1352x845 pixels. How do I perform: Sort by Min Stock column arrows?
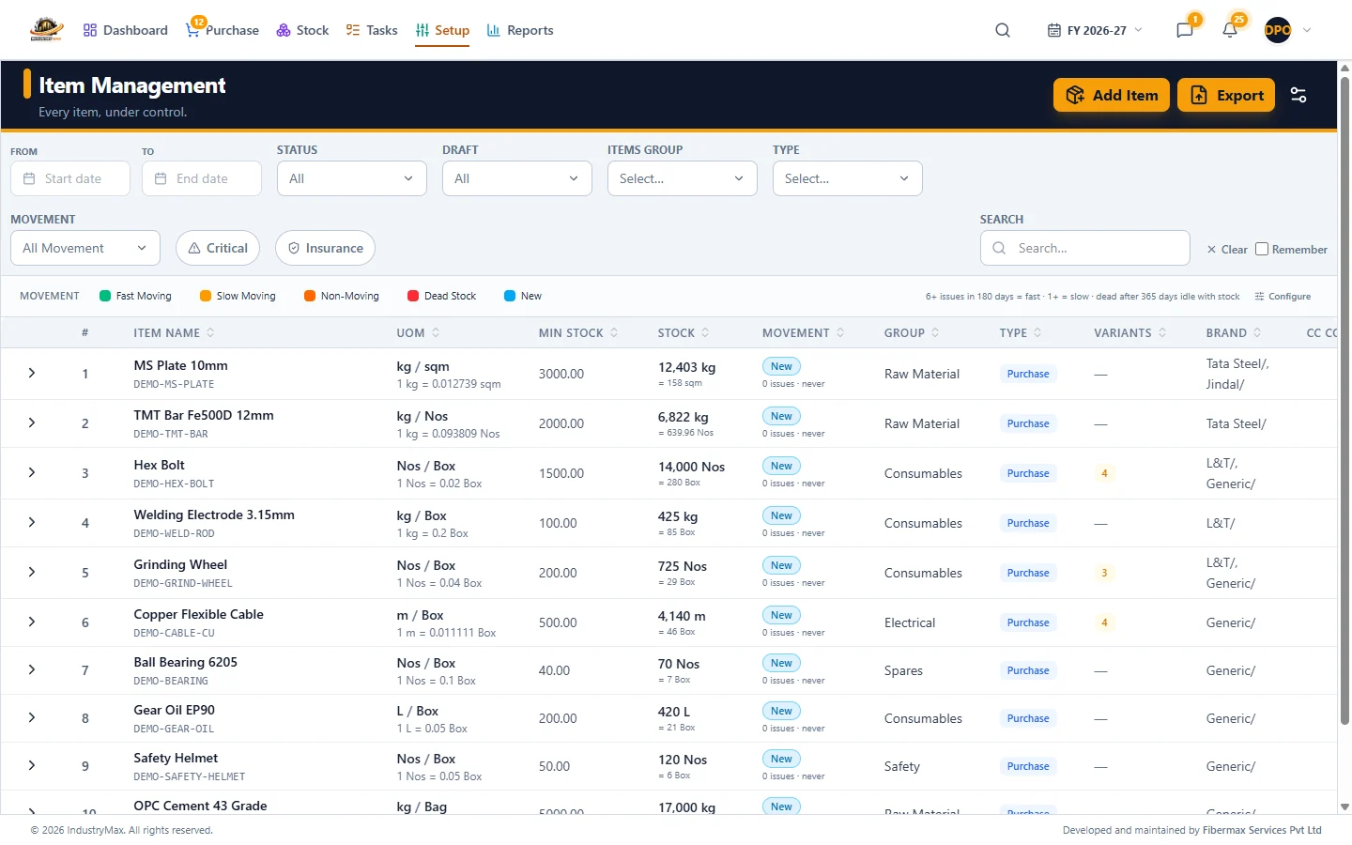pos(614,332)
